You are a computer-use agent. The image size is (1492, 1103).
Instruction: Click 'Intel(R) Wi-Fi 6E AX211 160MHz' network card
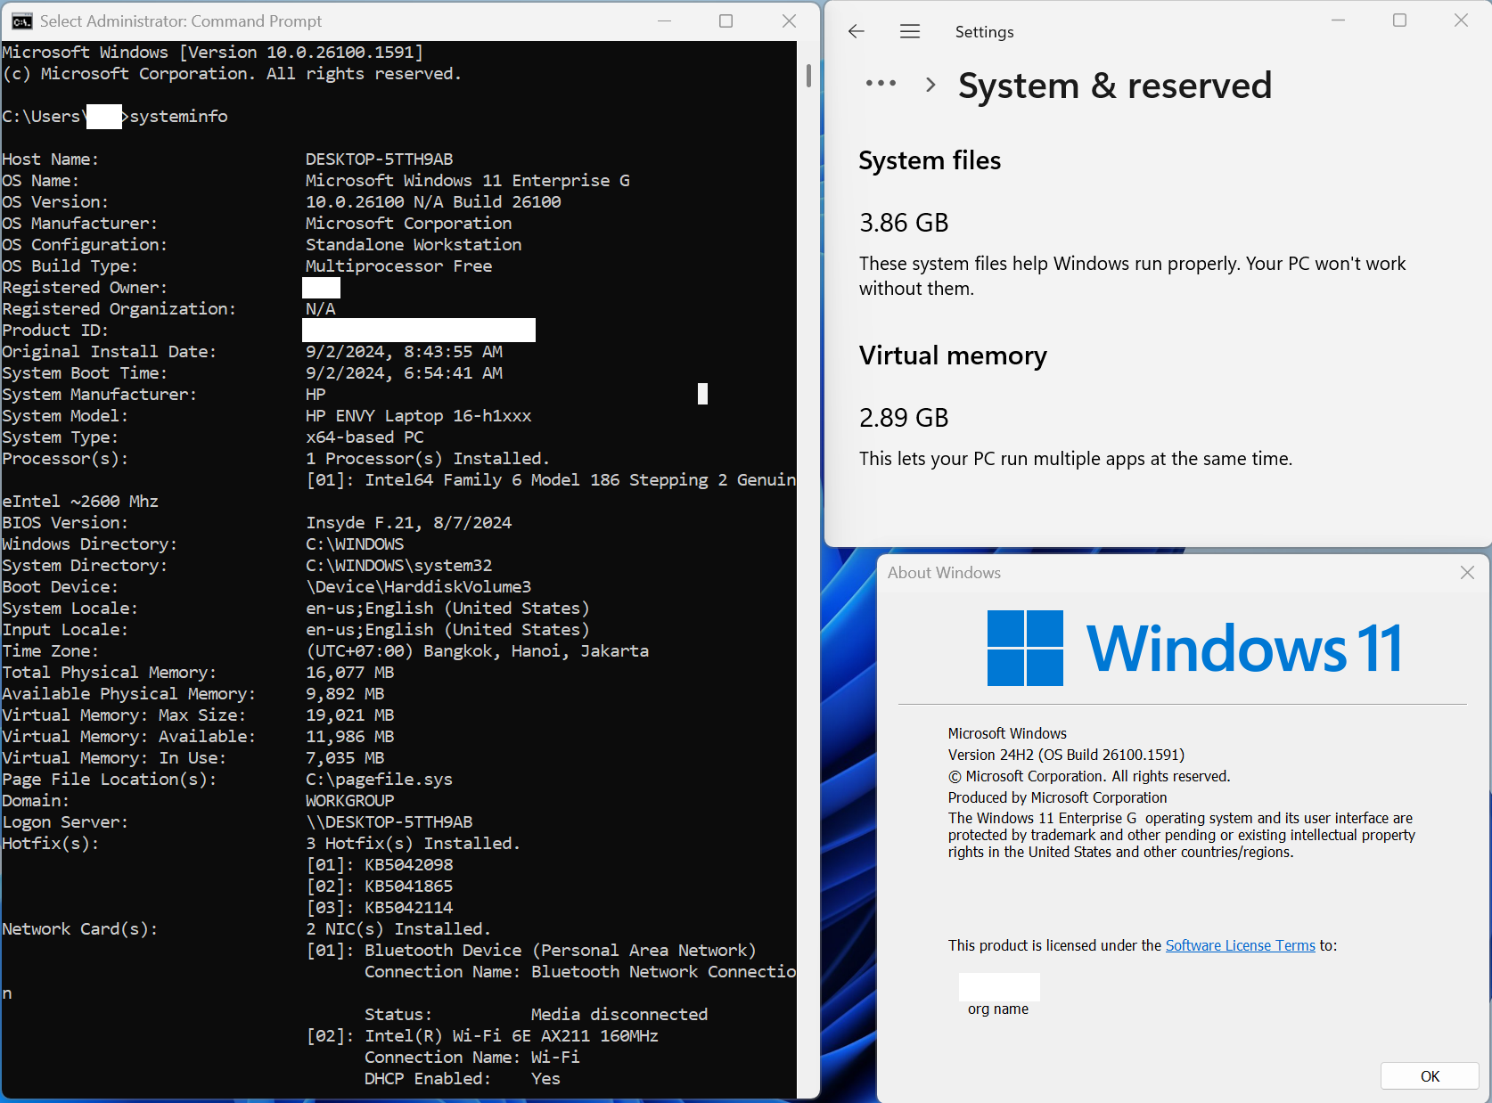pyautogui.click(x=512, y=1036)
